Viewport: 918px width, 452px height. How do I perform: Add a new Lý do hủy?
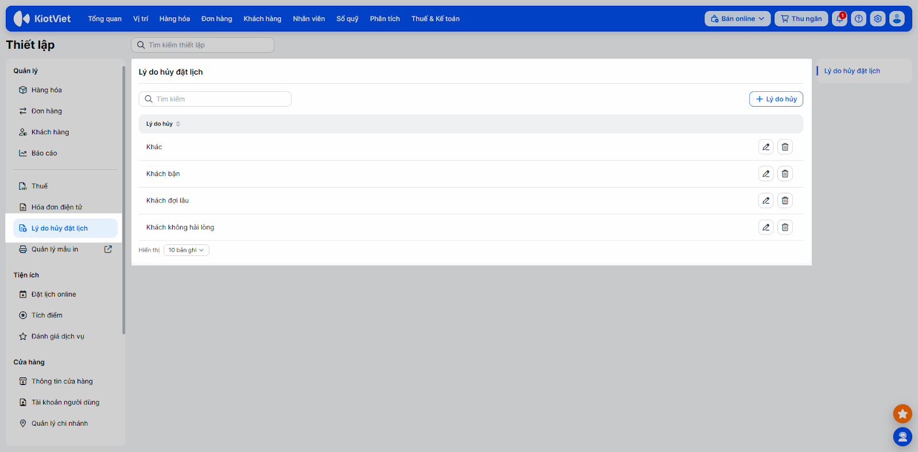coord(776,99)
